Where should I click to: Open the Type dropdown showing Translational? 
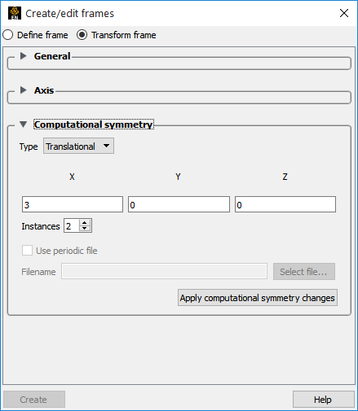(78, 146)
